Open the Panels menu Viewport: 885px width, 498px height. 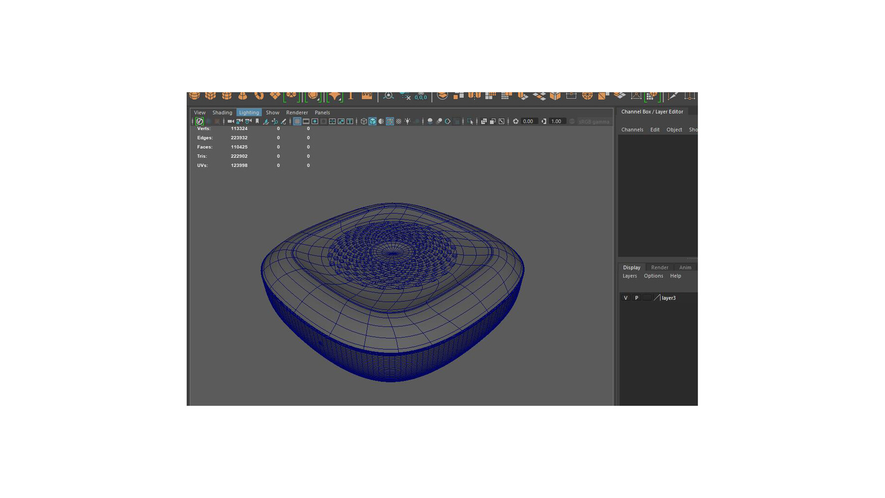coord(322,113)
